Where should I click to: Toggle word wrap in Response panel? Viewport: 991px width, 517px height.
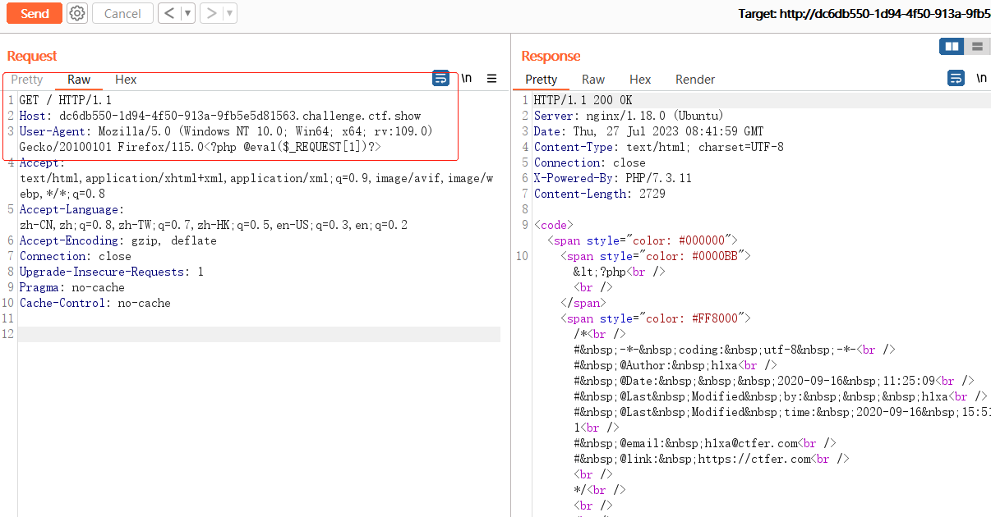click(956, 79)
